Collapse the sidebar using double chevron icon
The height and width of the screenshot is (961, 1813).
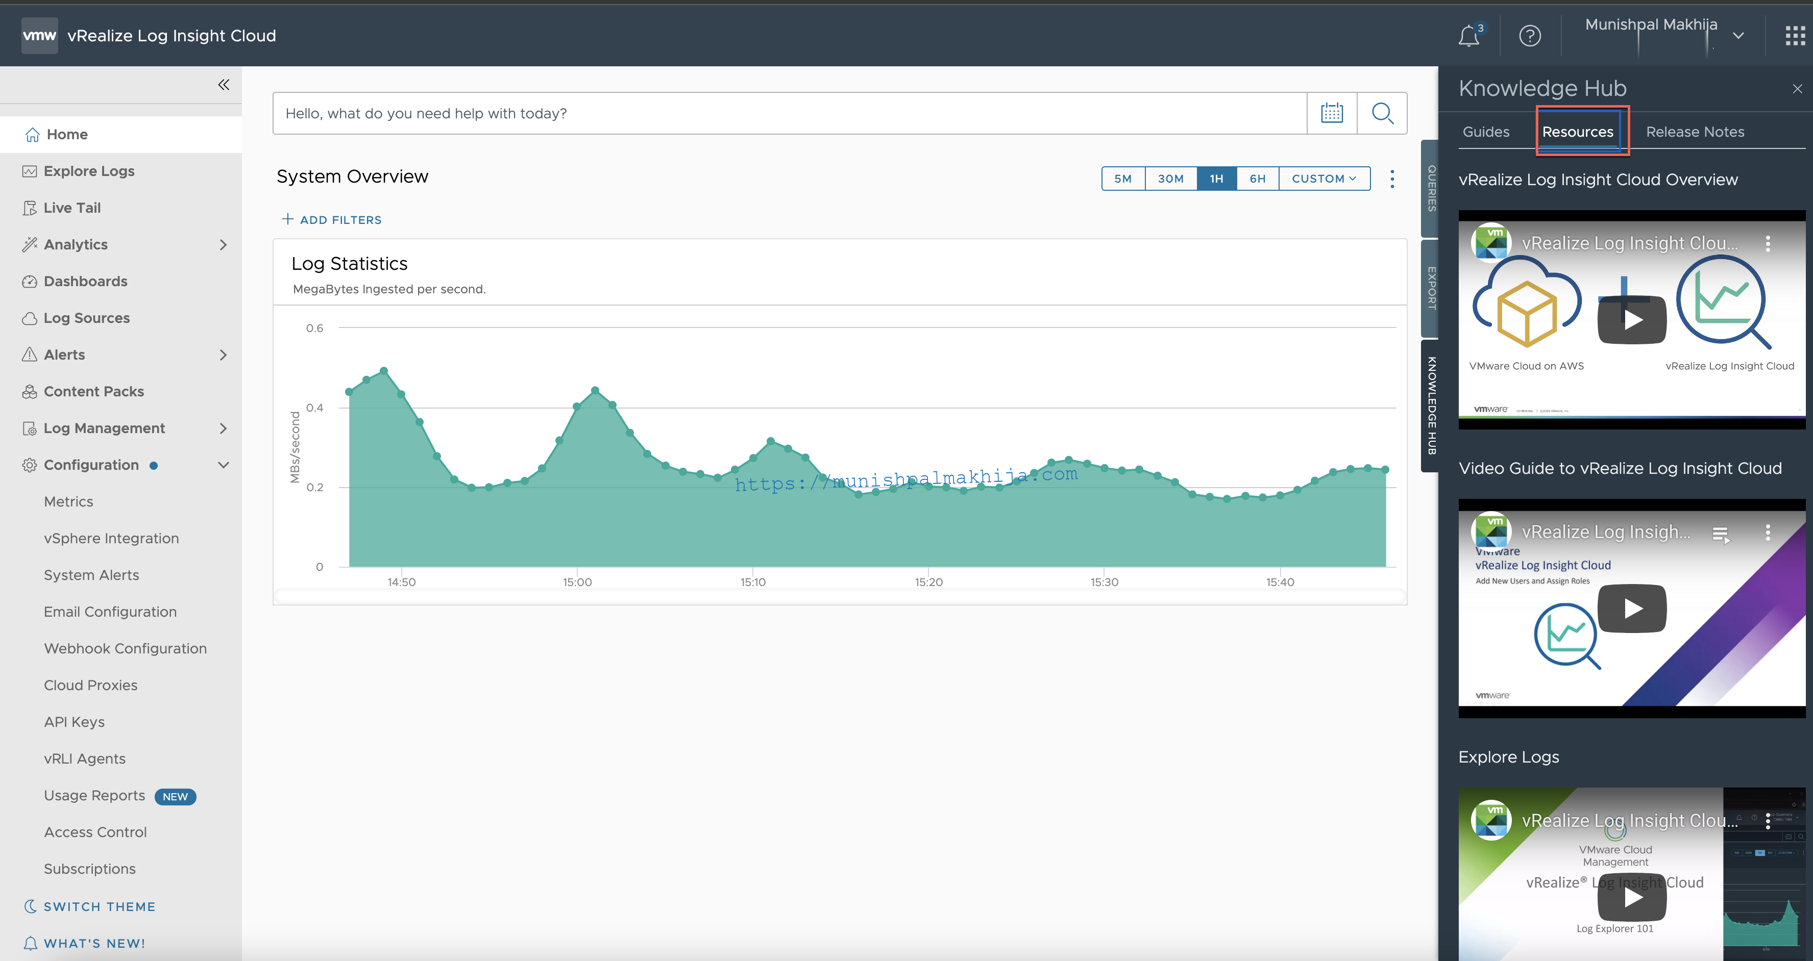pyautogui.click(x=224, y=85)
